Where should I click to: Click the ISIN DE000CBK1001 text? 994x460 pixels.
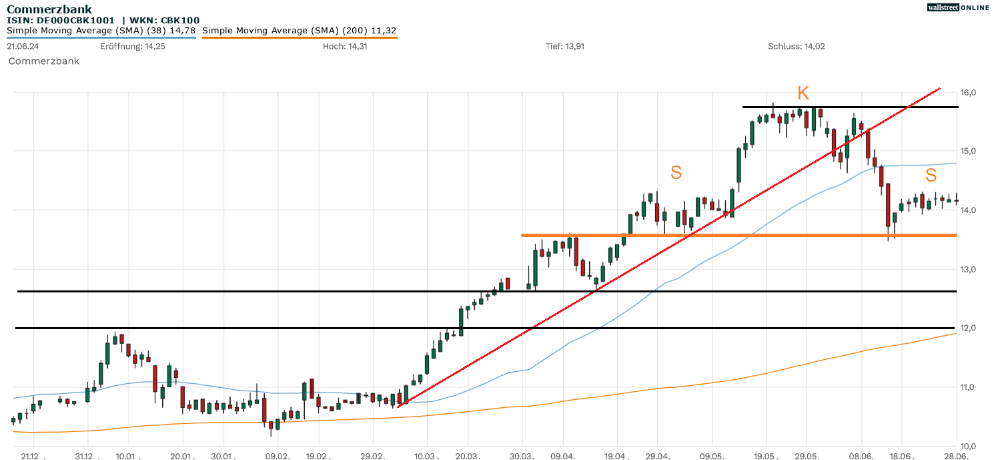tap(61, 21)
